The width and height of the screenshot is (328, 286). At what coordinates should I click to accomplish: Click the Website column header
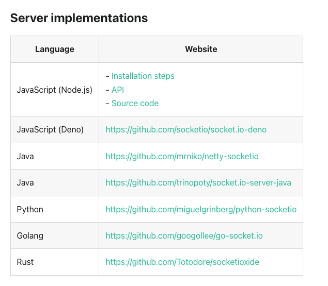click(x=201, y=49)
